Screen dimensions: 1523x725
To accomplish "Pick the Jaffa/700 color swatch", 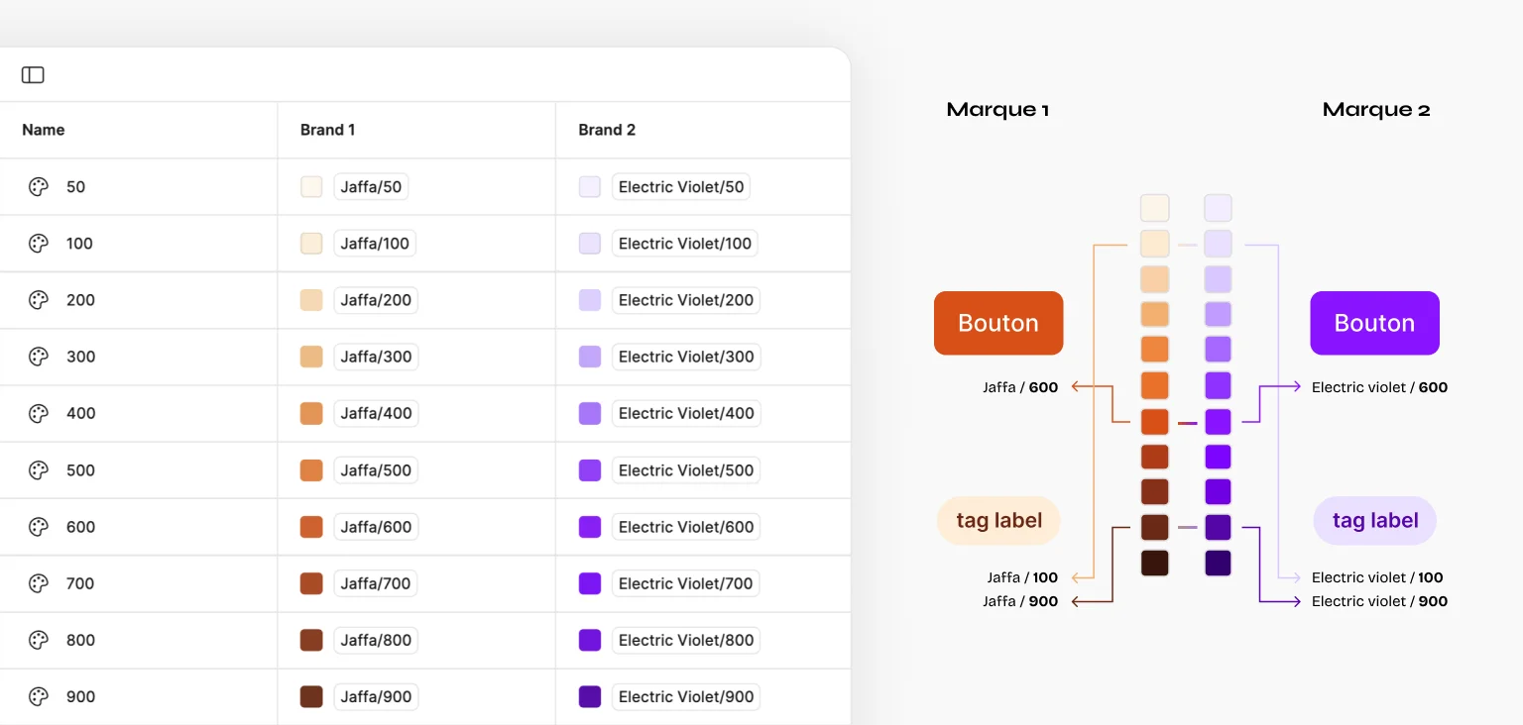I will (311, 583).
